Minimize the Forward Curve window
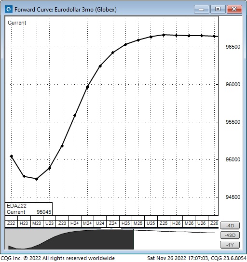 (202, 9)
